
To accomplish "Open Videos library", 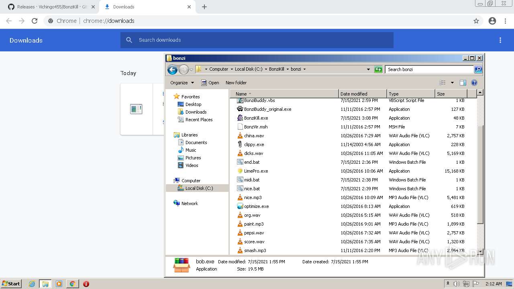I will pyautogui.click(x=192, y=165).
